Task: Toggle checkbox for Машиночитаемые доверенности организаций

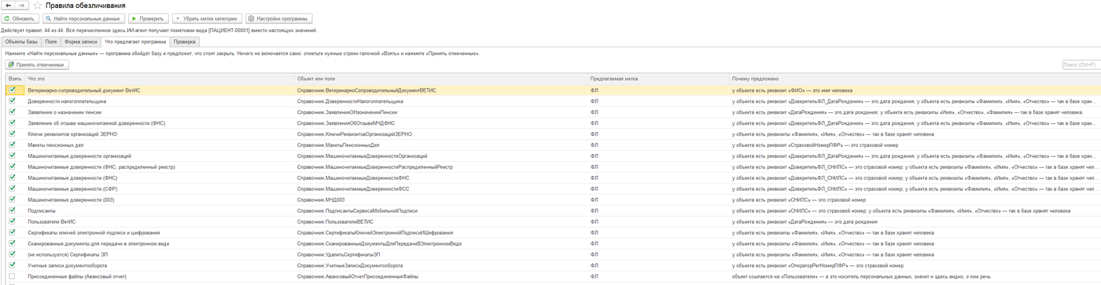Action: [13, 156]
